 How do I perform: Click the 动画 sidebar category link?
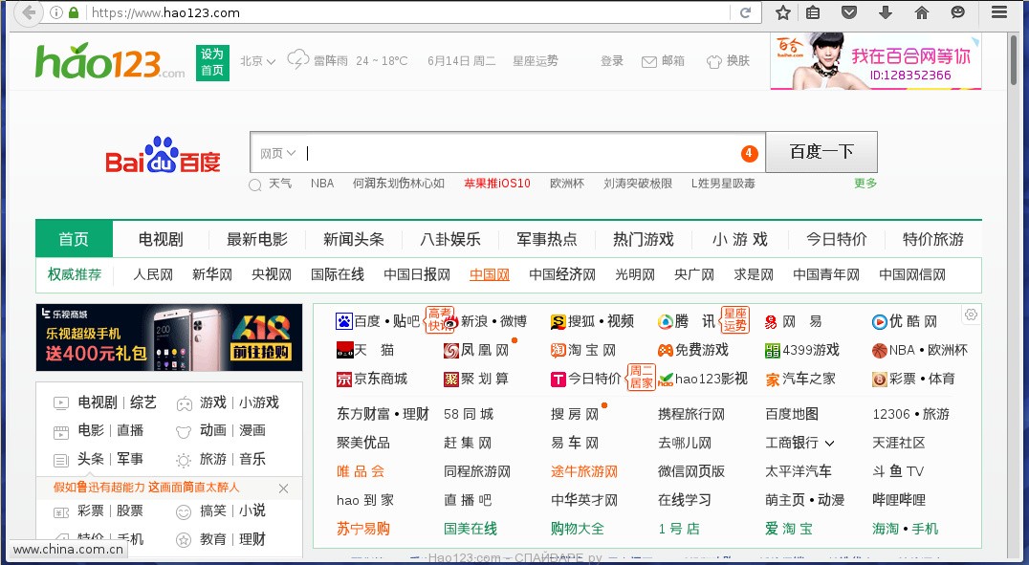pyautogui.click(x=213, y=430)
